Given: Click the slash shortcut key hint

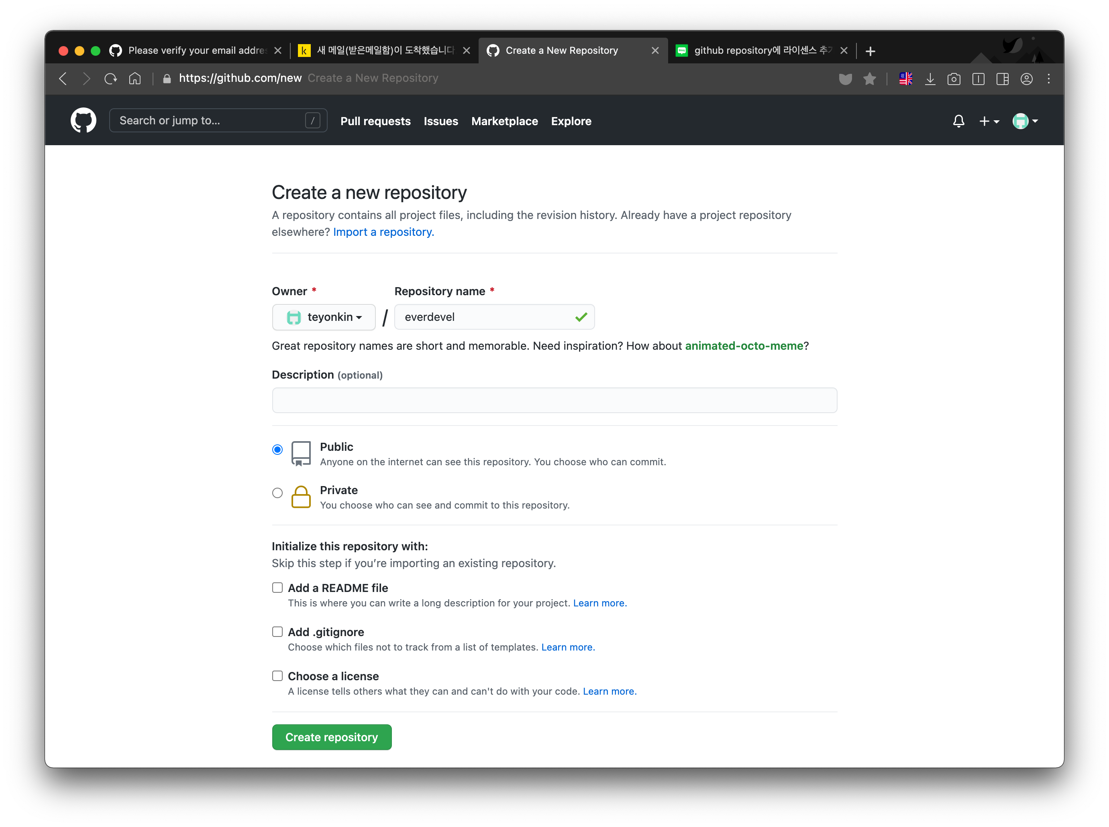Looking at the screenshot, I should [312, 121].
